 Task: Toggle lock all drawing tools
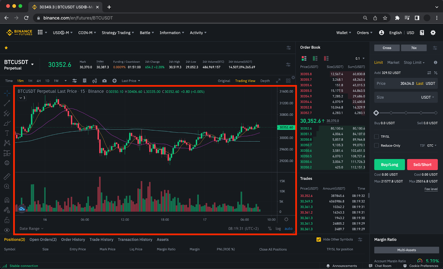tap(7, 220)
